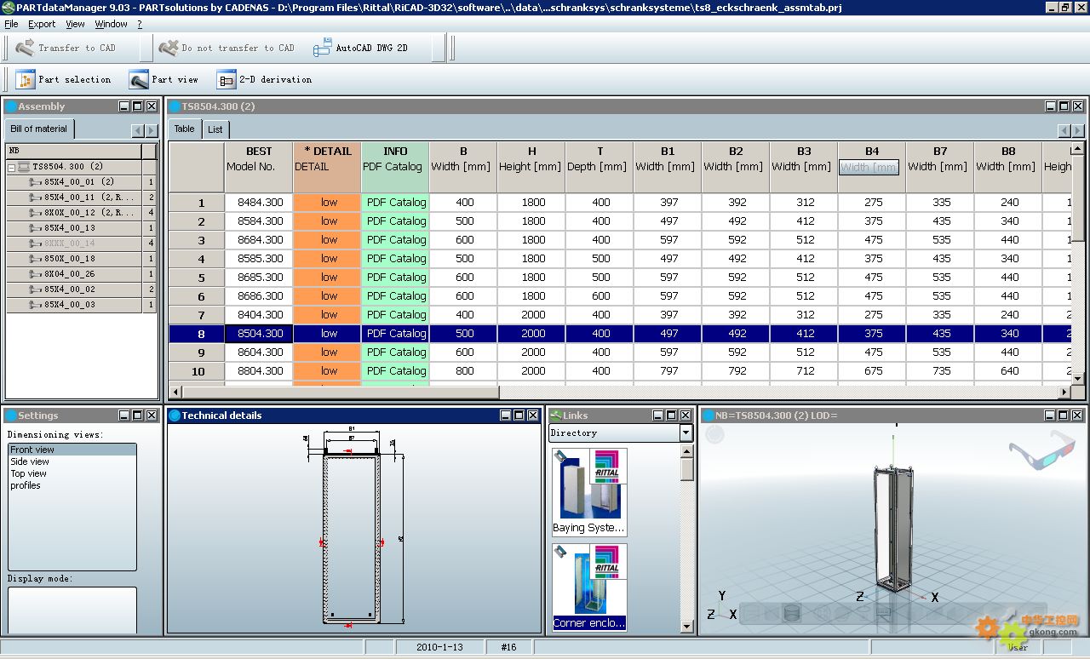
Task: Click the #16 entry in the status bar
Action: point(508,647)
